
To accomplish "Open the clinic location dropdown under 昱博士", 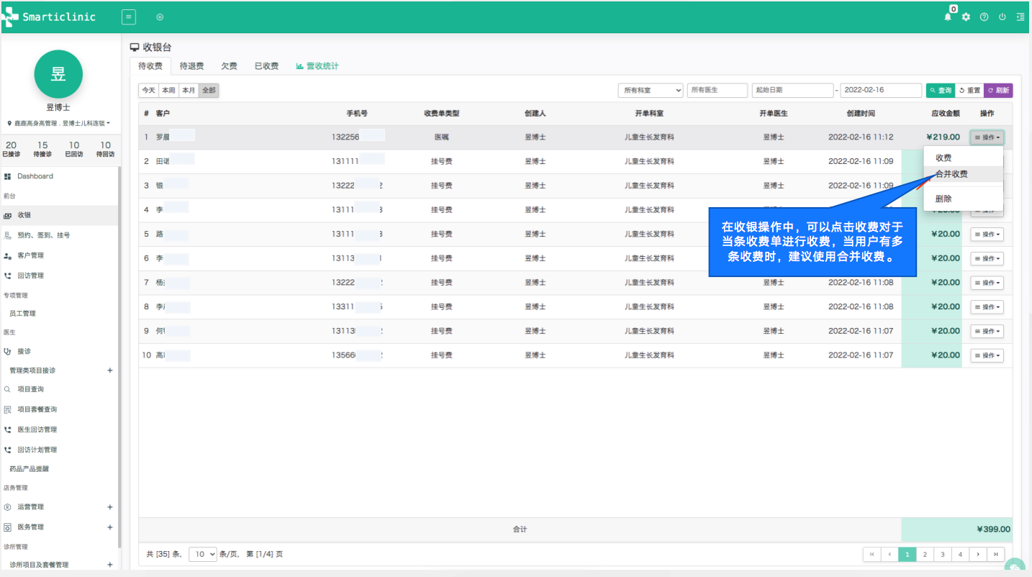I will [58, 124].
